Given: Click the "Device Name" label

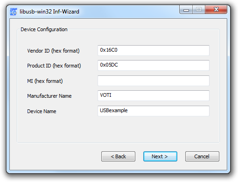Looking at the screenshot, I should tap(42, 111).
